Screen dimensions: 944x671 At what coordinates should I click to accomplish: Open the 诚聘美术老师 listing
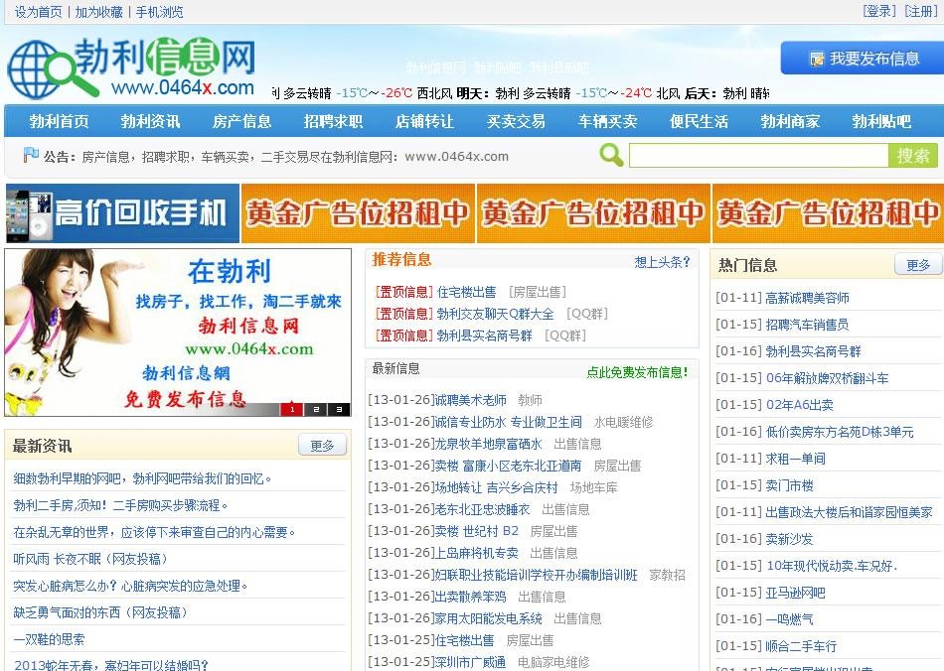[471, 400]
